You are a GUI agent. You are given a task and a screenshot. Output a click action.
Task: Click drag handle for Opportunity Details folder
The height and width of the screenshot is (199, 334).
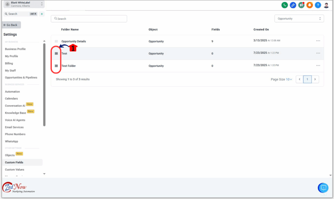pyautogui.click(x=56, y=41)
